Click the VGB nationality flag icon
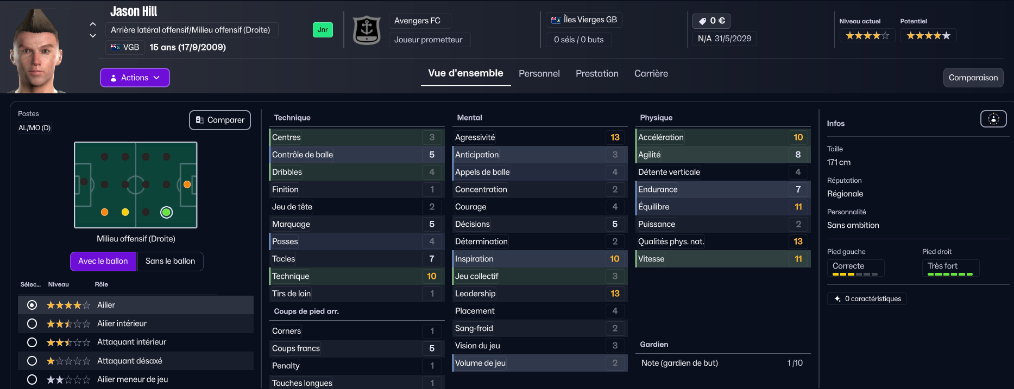Image resolution: width=1014 pixels, height=389 pixels. (116, 47)
